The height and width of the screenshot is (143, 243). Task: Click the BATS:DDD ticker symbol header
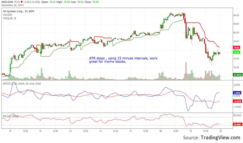(7, 2)
